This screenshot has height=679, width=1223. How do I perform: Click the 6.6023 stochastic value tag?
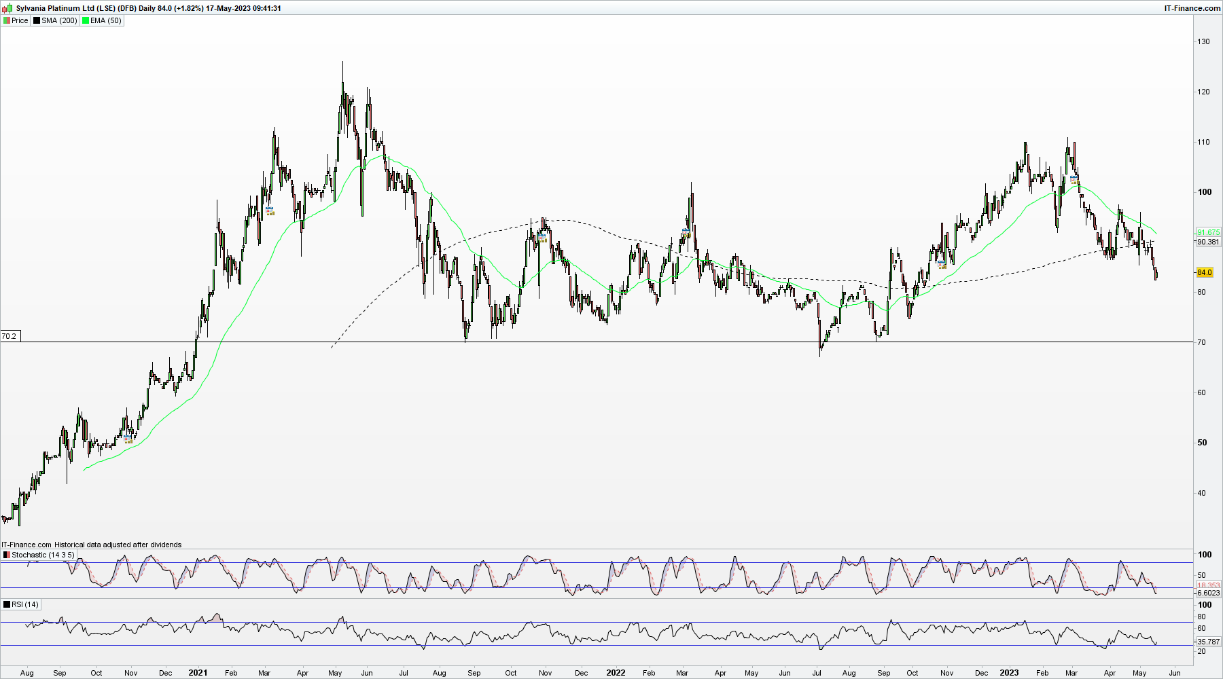1208,593
